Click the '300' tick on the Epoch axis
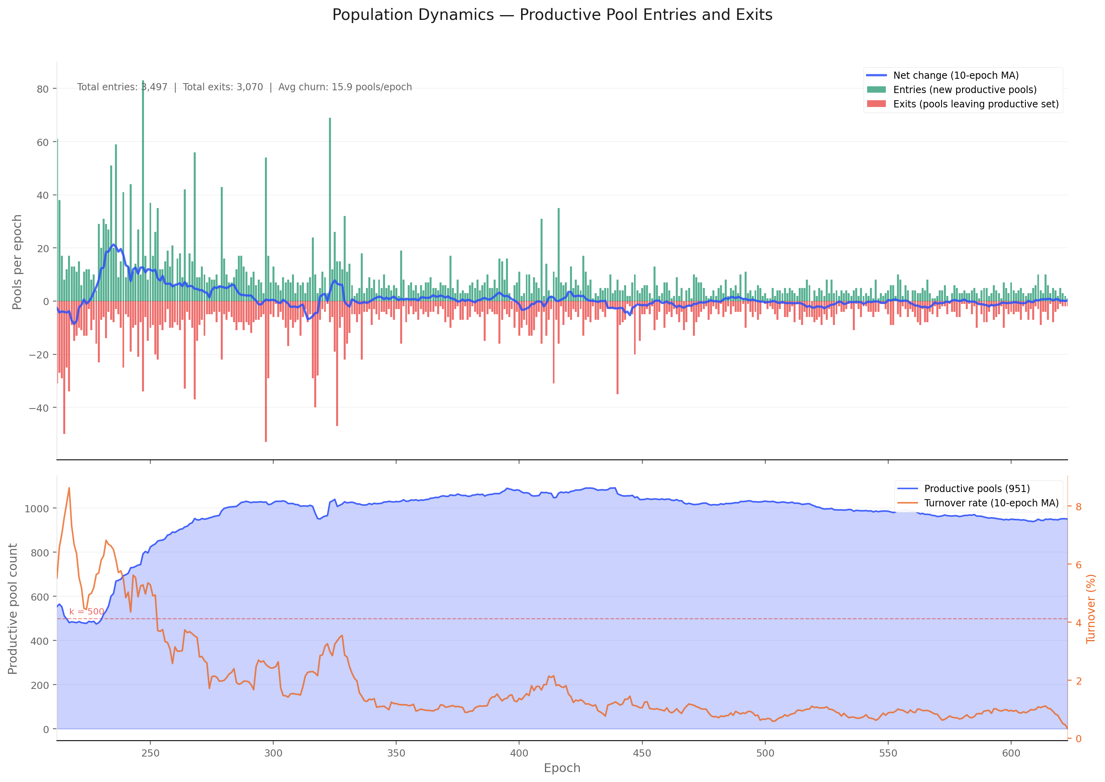 point(274,753)
